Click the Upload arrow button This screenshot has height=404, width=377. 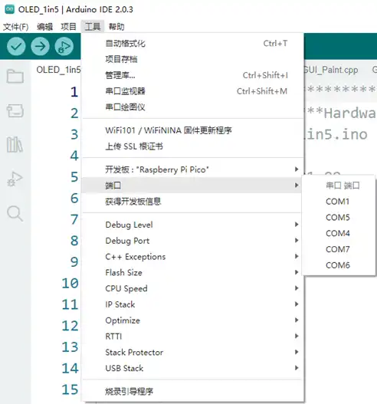[x=40, y=46]
